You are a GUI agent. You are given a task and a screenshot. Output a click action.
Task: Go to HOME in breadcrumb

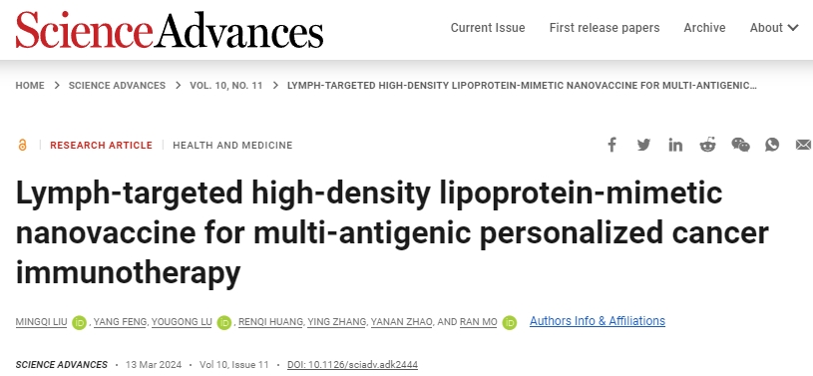[x=30, y=86]
